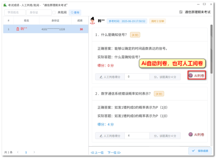Save scores with the 保存成绩 button
Screen dimensions: 216x158
pos(200,151)
